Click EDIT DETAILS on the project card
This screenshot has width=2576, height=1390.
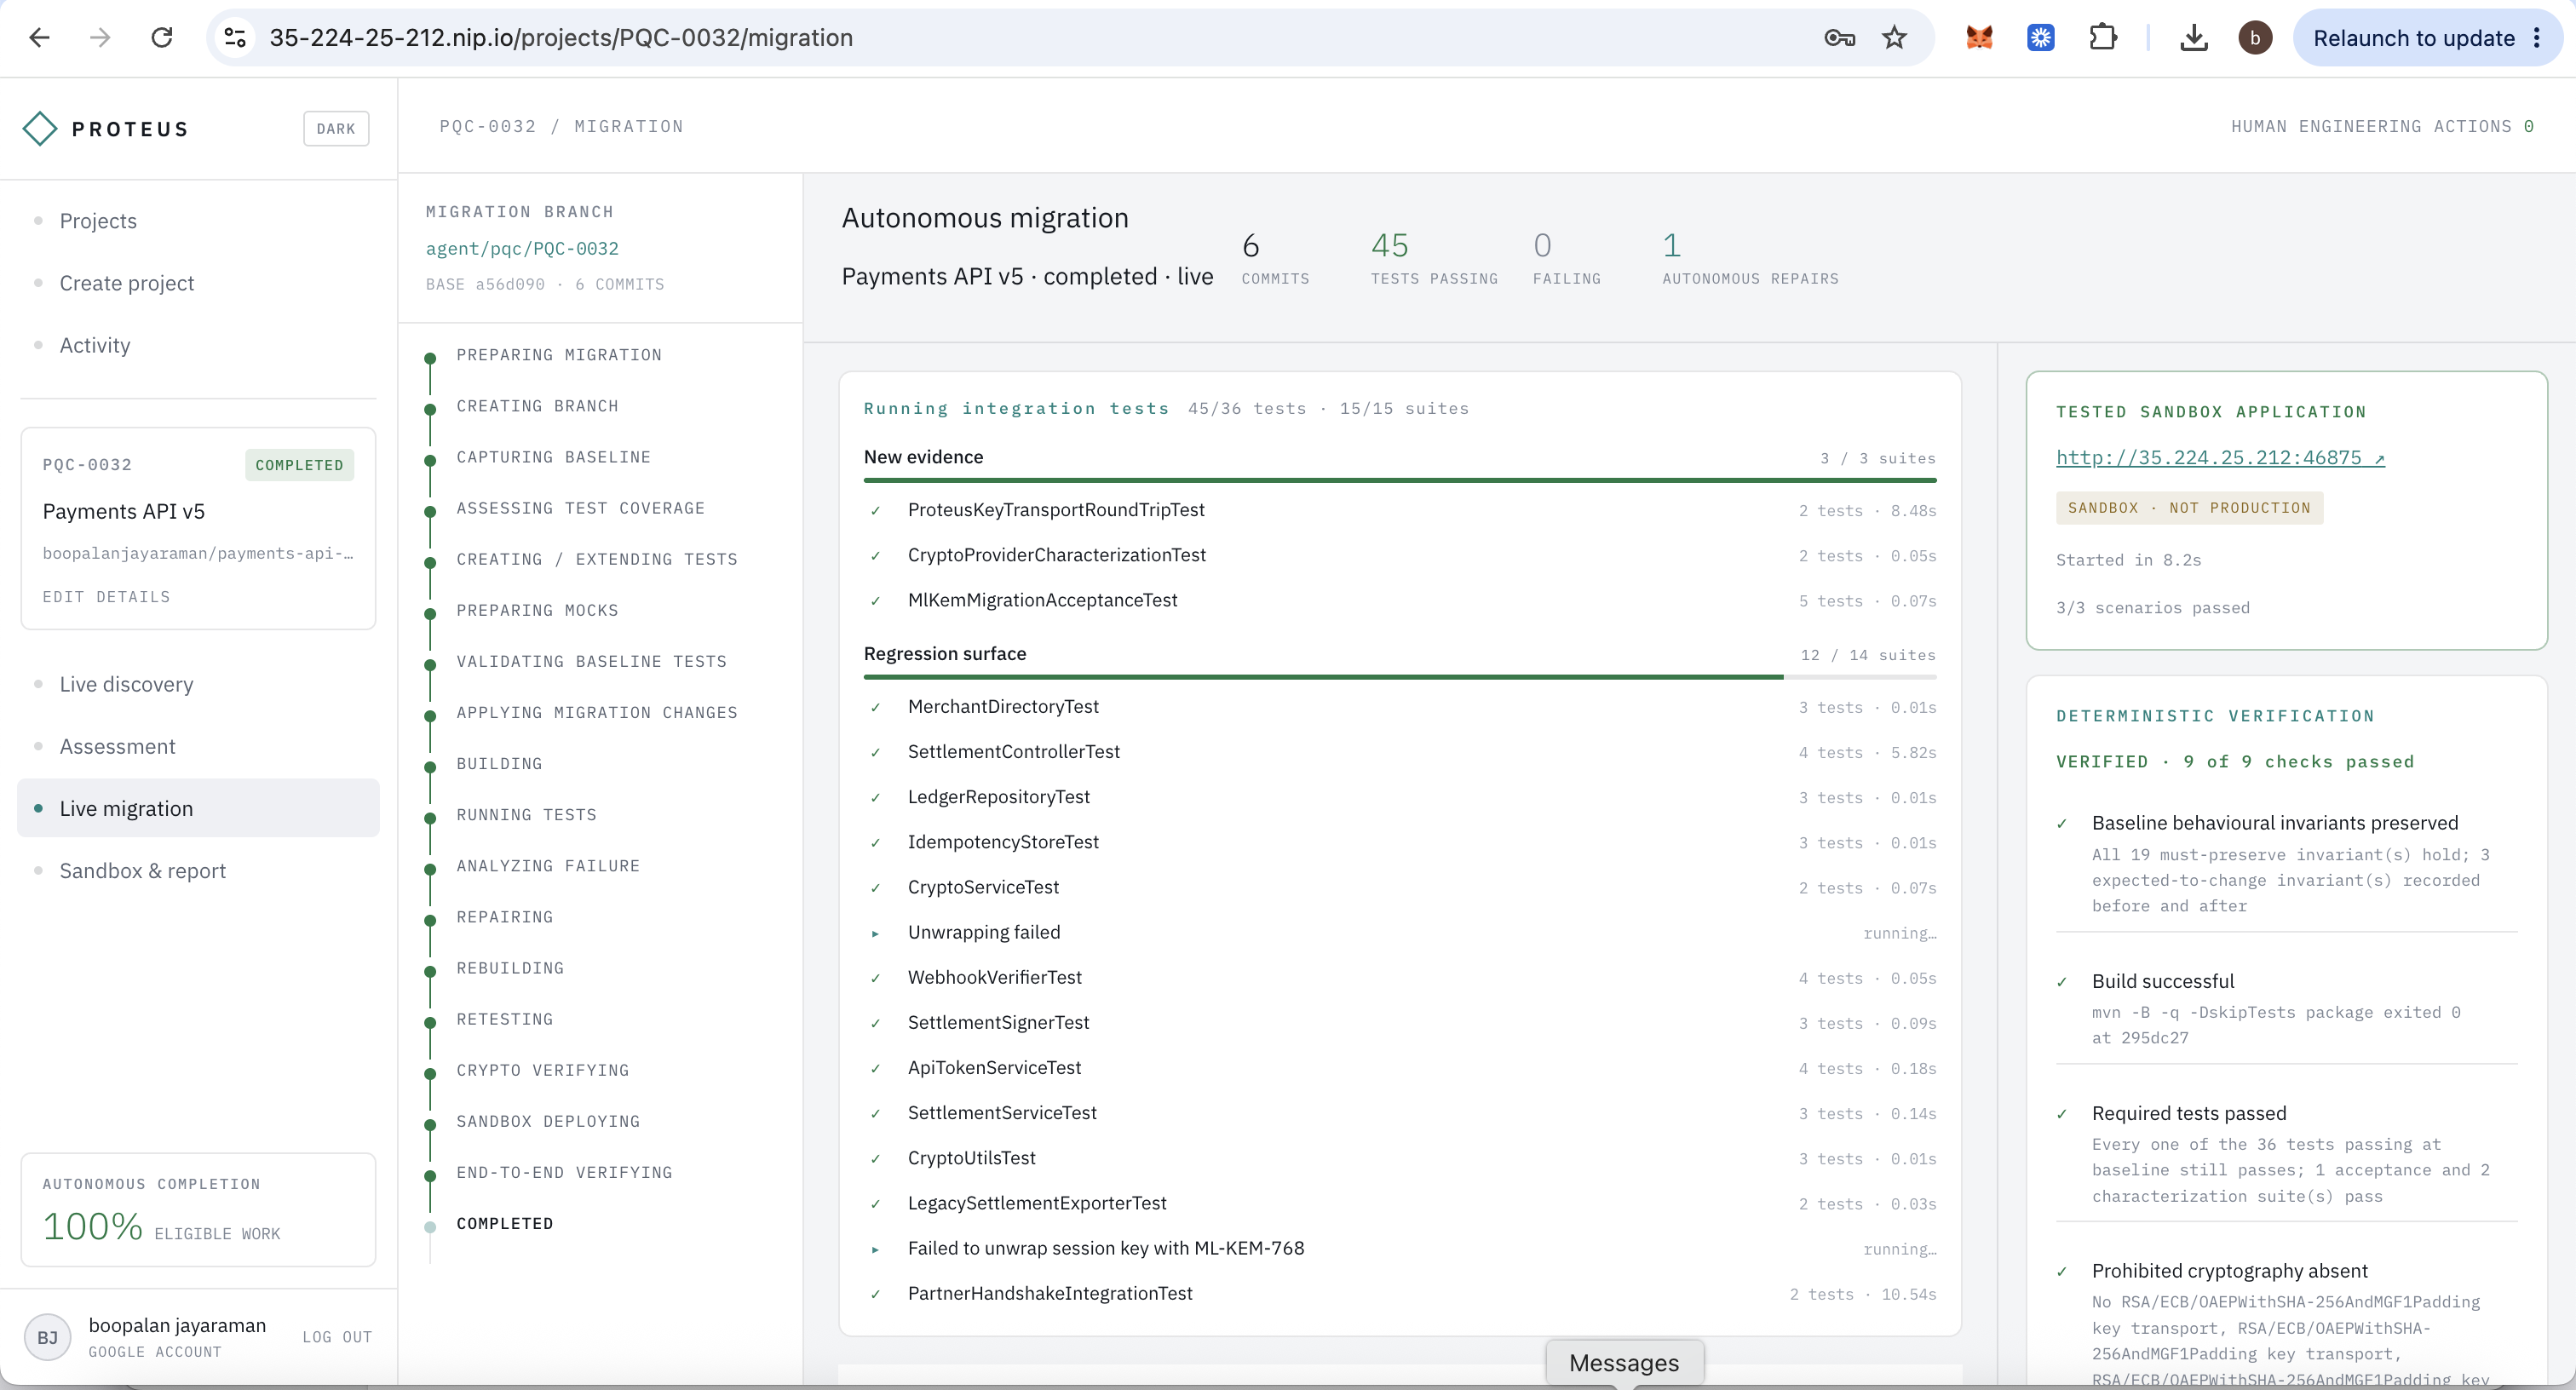tap(106, 596)
